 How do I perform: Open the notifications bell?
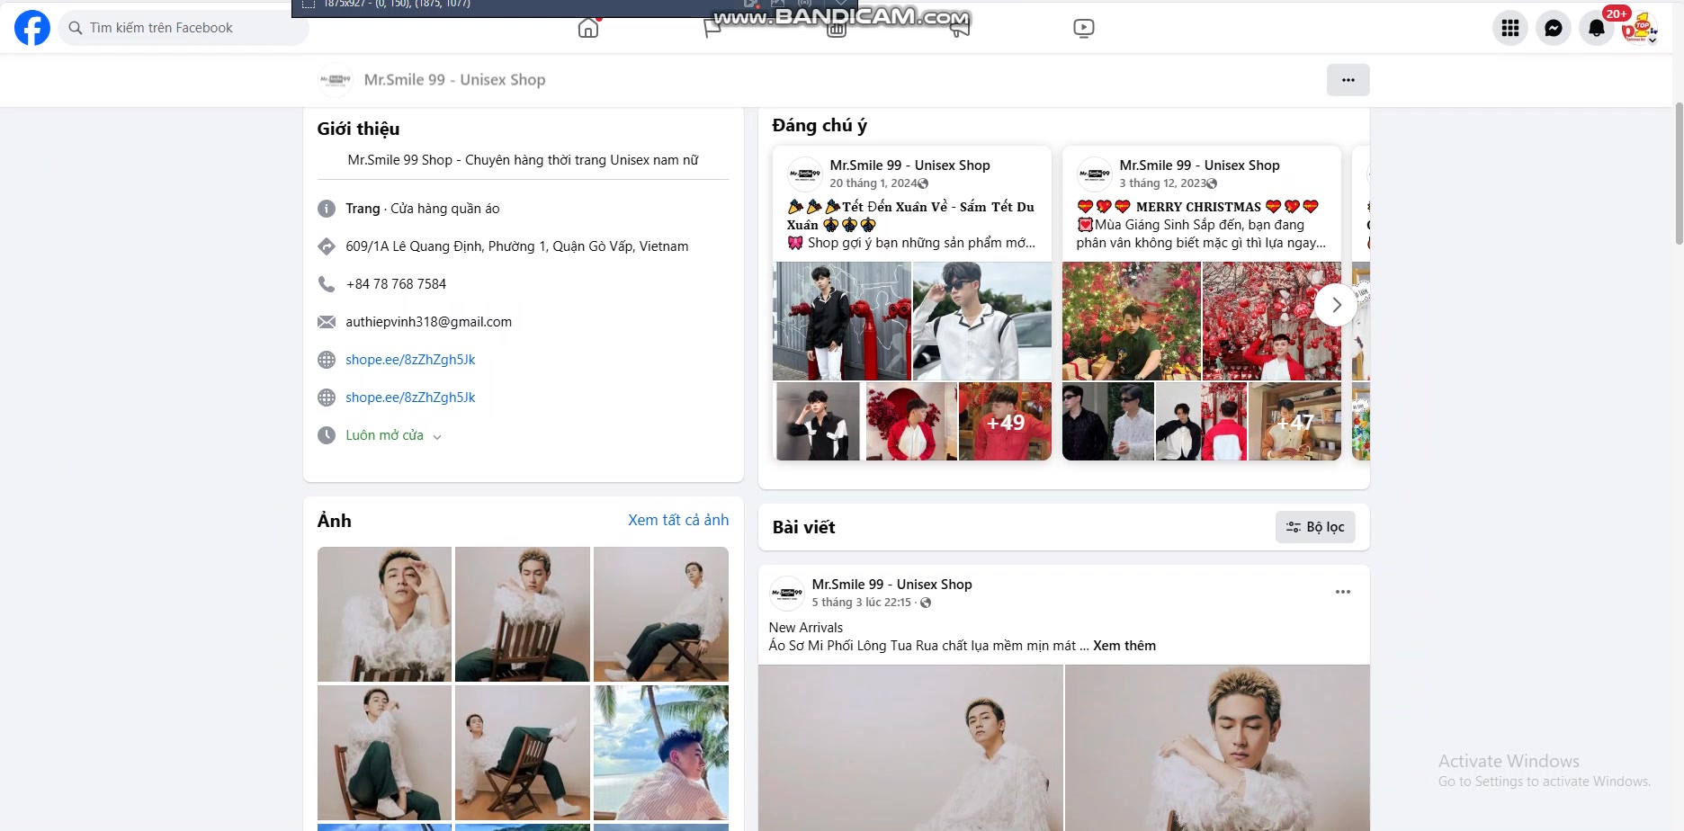(x=1597, y=27)
